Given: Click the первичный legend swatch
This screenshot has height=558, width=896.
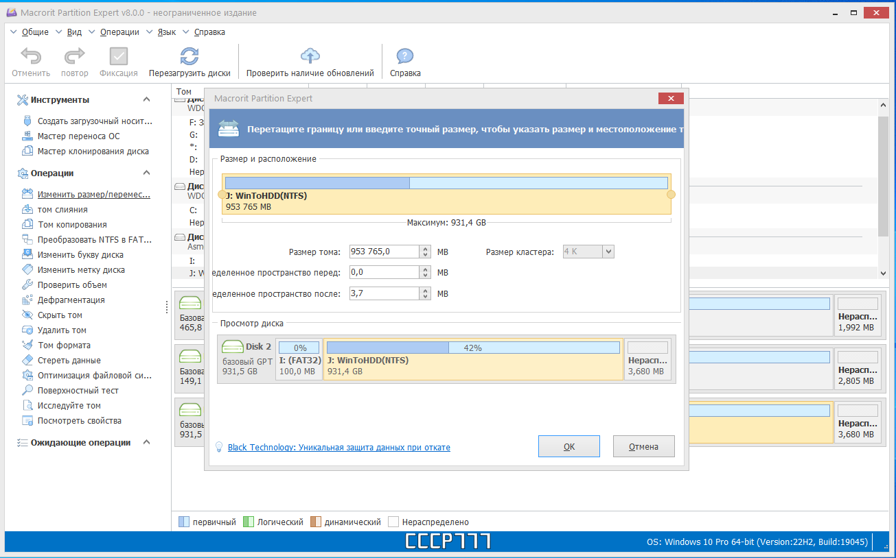Looking at the screenshot, I should [184, 522].
